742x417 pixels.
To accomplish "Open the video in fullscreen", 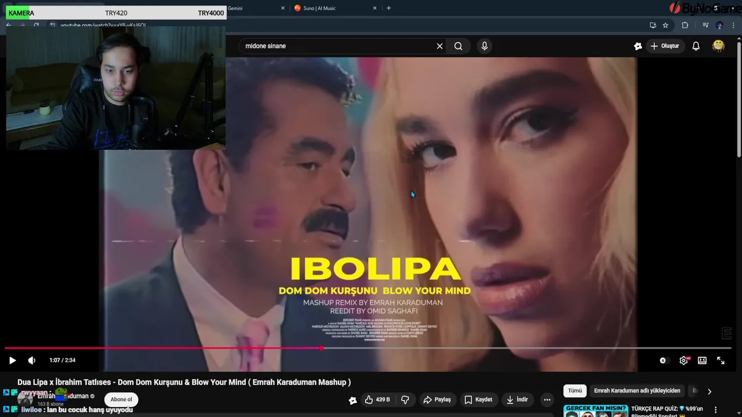I will pyautogui.click(x=721, y=360).
